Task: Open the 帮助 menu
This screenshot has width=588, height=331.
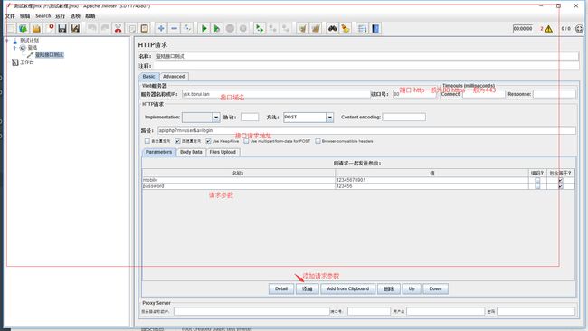Action: (90, 16)
